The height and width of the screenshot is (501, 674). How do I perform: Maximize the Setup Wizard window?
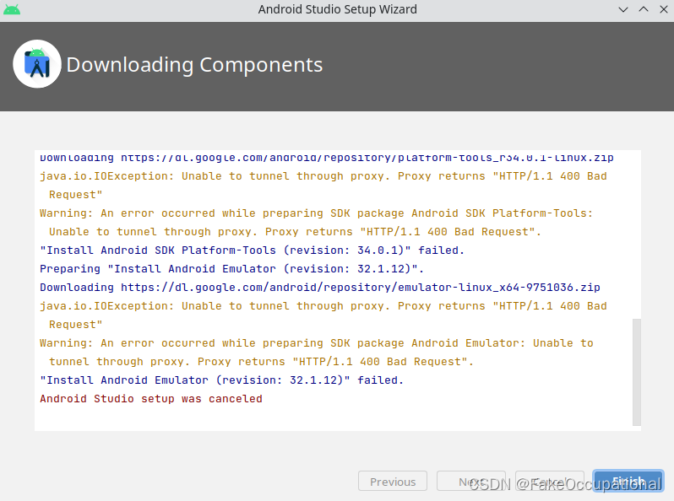pos(644,9)
